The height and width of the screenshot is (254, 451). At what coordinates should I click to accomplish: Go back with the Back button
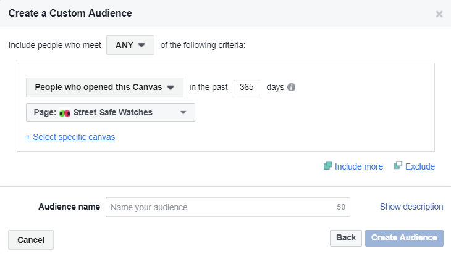[346, 237]
